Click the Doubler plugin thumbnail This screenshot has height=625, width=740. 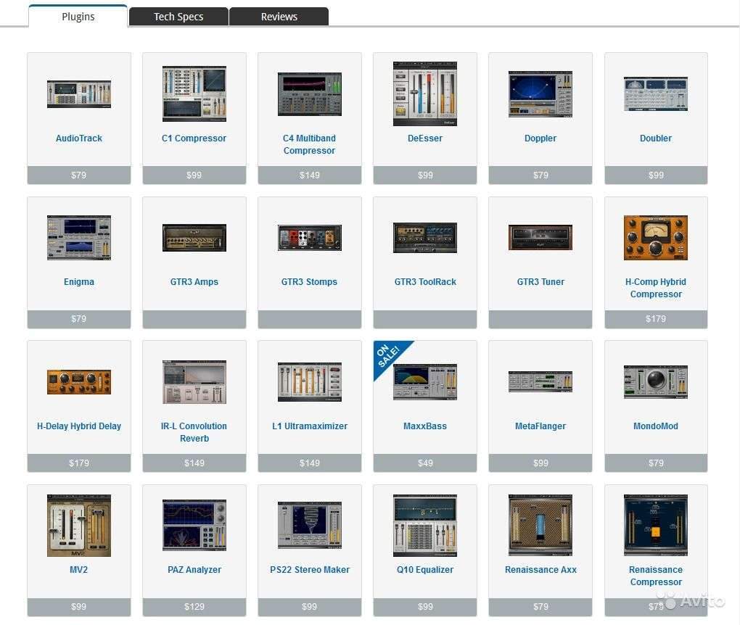pos(656,94)
